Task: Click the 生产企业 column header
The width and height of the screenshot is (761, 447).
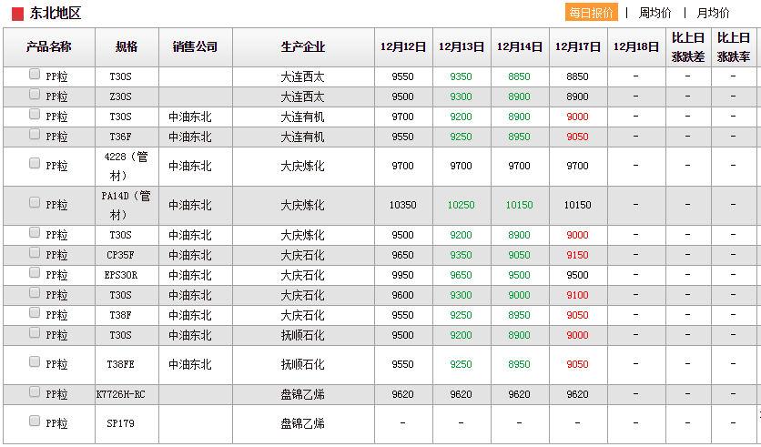Action: tap(302, 47)
